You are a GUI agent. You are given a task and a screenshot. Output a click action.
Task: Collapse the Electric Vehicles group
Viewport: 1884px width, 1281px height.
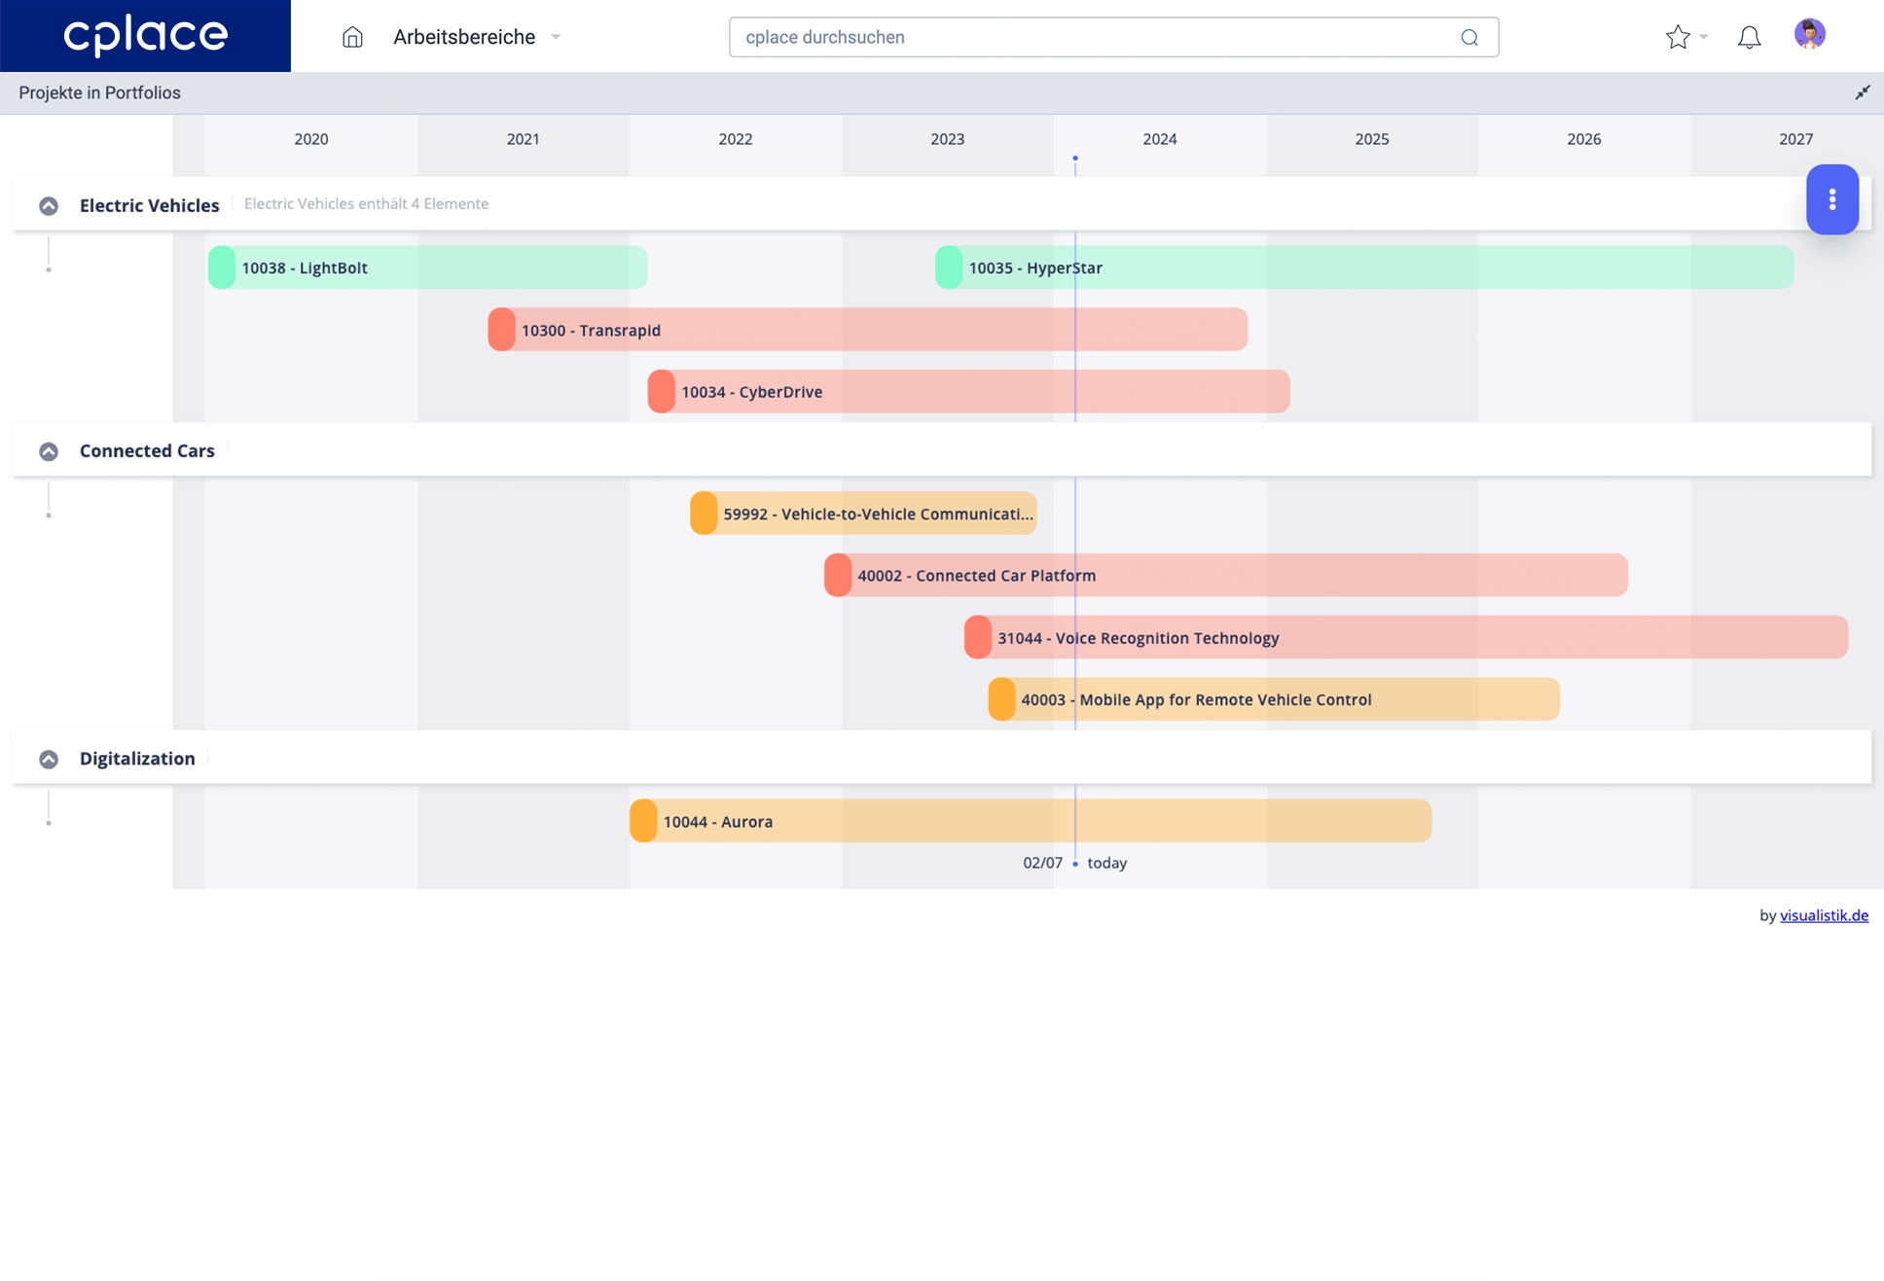49,205
